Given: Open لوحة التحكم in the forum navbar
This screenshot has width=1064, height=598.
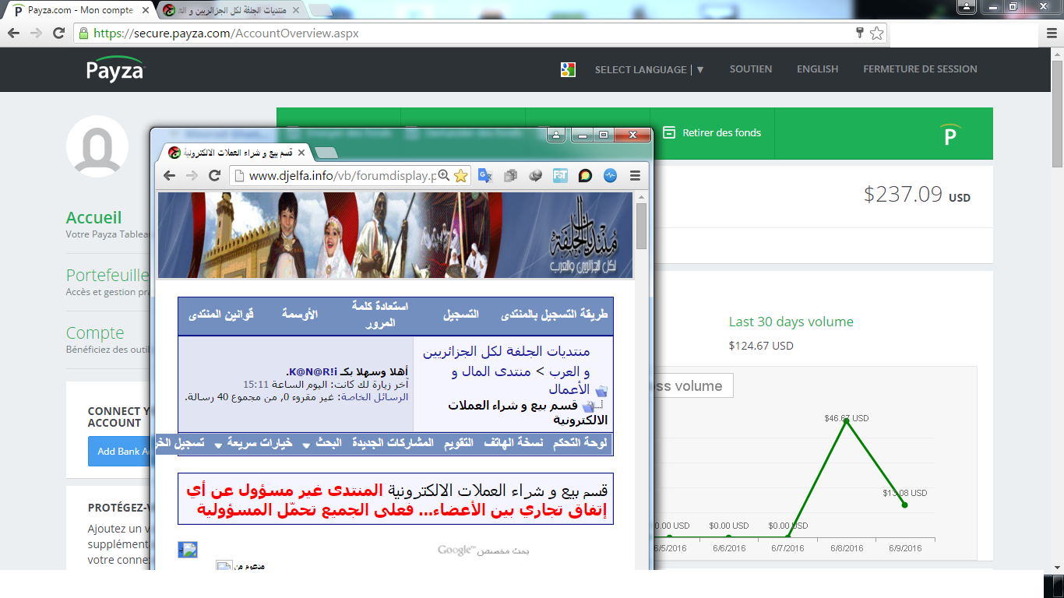Looking at the screenshot, I should click(x=580, y=443).
